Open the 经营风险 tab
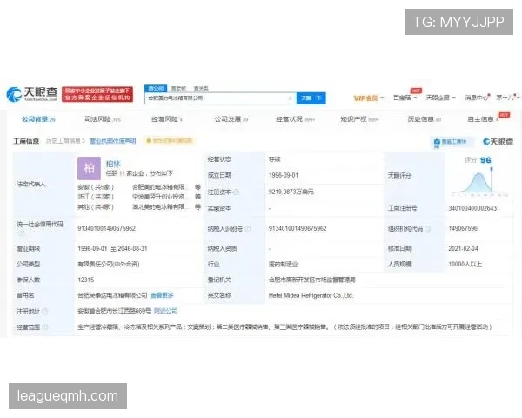This screenshot has width=522, height=418. point(167,119)
